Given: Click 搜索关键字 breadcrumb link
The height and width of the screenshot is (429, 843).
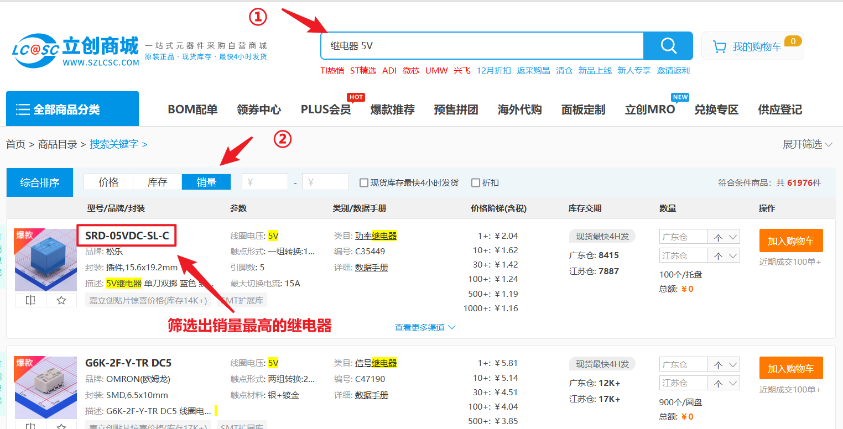Looking at the screenshot, I should tap(115, 144).
